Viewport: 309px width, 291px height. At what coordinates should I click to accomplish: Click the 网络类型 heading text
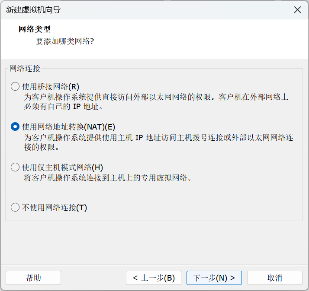pyautogui.click(x=35, y=29)
